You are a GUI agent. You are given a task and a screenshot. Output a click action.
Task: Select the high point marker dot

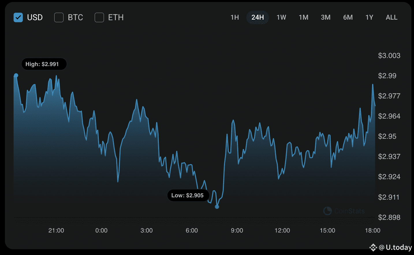(16, 75)
